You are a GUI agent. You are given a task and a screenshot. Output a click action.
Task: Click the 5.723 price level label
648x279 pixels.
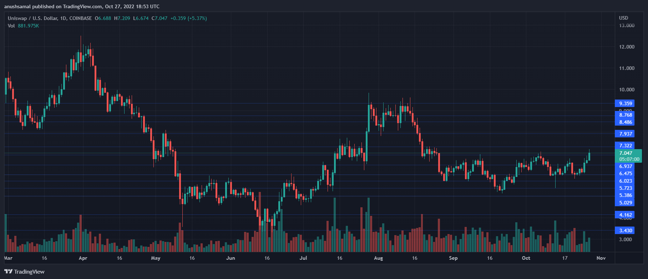624,188
